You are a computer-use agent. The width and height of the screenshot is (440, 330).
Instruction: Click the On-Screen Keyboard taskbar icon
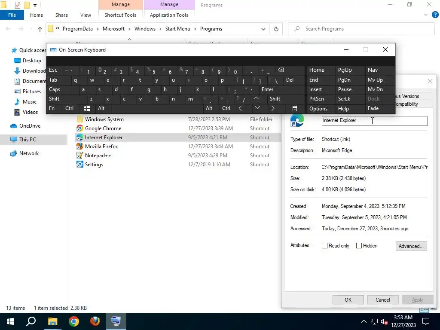pos(116,321)
